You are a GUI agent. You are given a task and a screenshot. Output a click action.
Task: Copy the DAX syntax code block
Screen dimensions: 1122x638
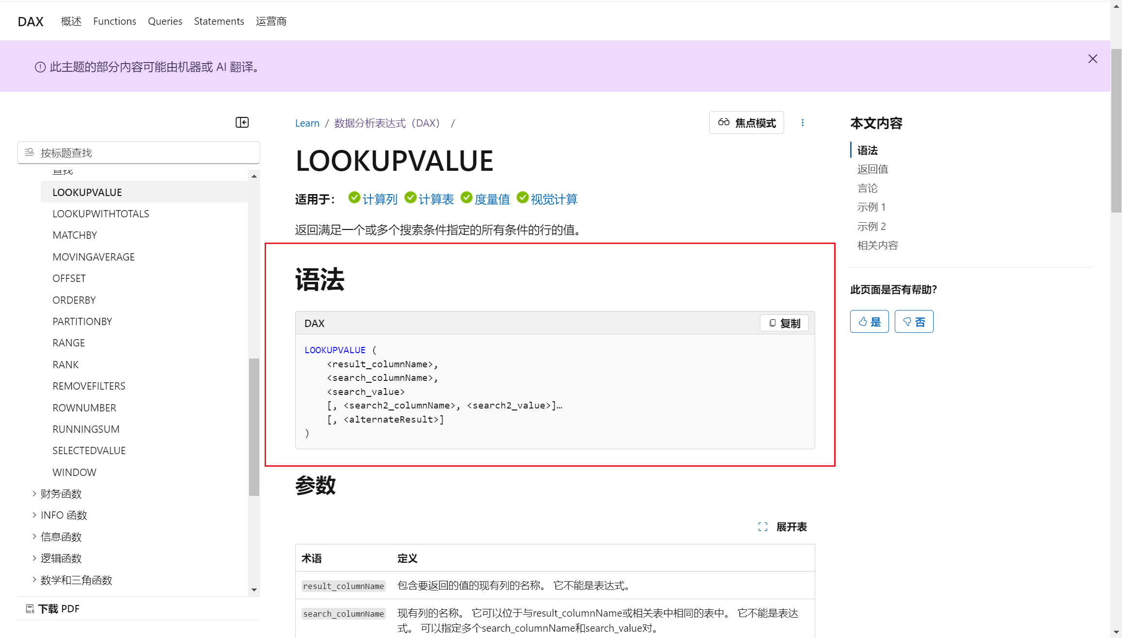click(x=784, y=323)
